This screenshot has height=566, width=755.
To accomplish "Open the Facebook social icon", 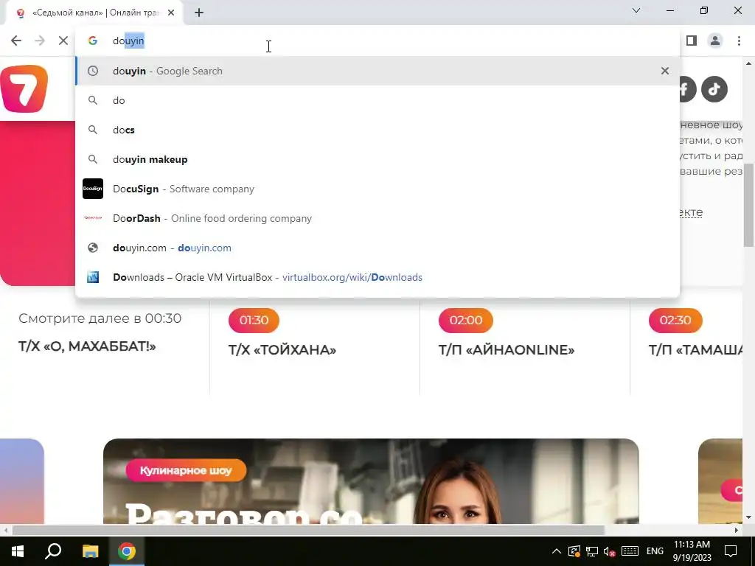I will (688, 89).
